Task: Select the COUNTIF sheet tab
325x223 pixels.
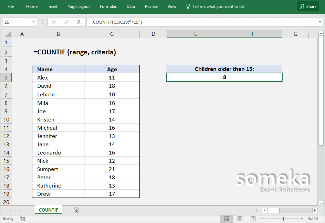Action: (x=48, y=210)
